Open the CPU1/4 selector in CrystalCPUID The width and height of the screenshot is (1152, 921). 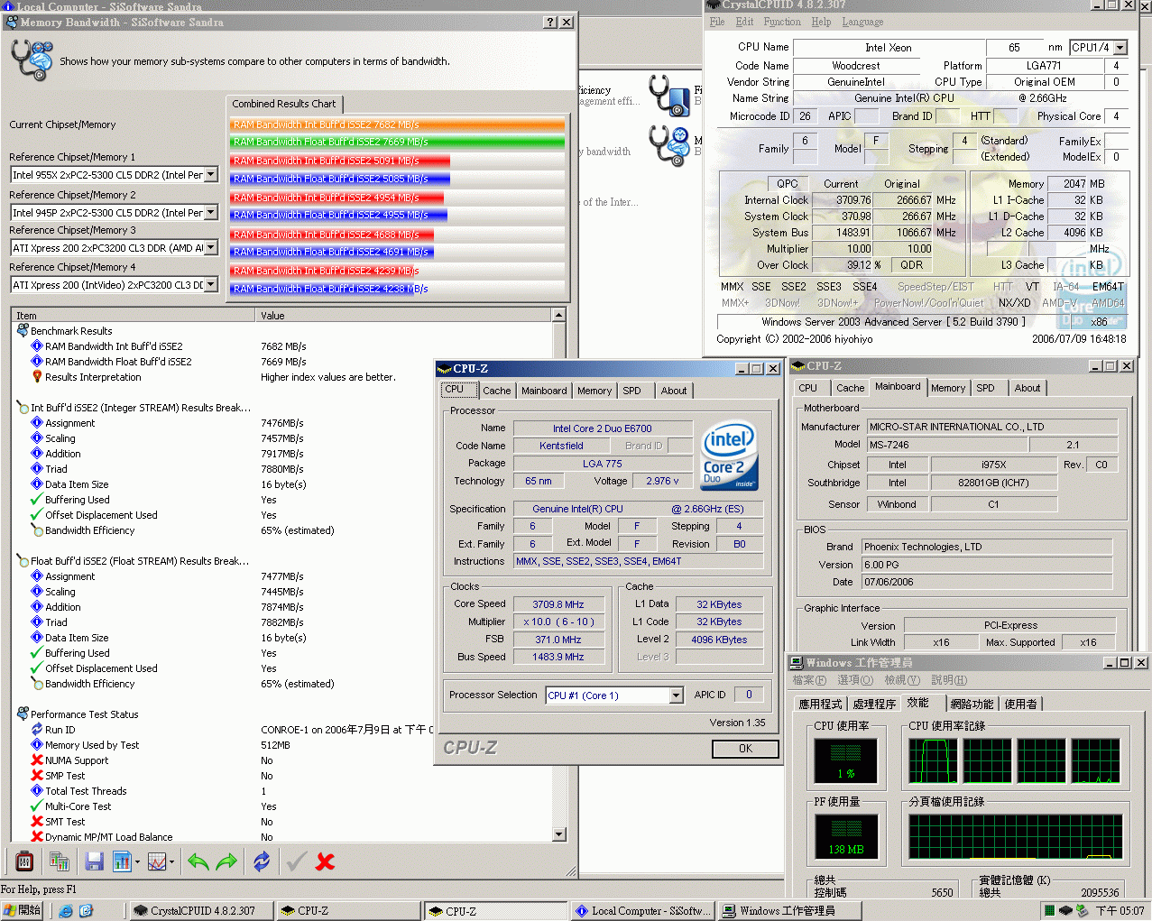[1120, 48]
